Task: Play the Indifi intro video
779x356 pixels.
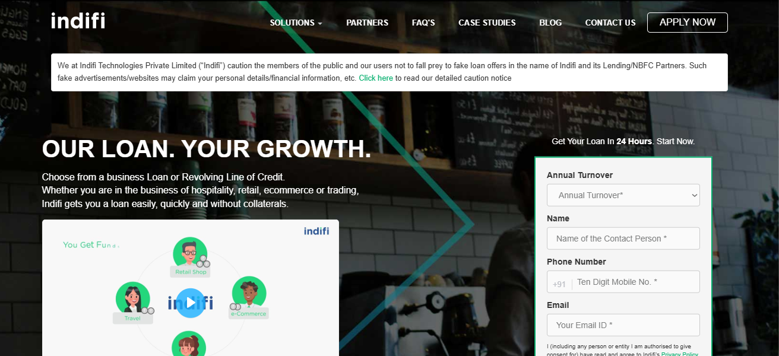Action: coord(191,303)
